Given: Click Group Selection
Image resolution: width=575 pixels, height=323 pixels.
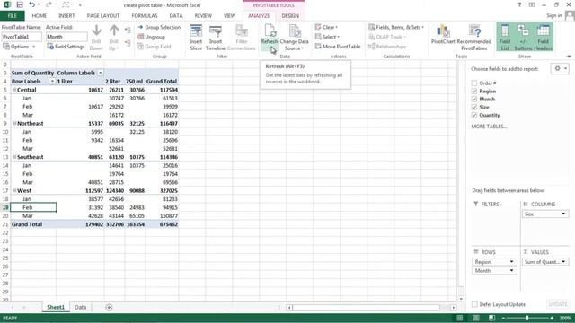Looking at the screenshot, I should (x=159, y=28).
